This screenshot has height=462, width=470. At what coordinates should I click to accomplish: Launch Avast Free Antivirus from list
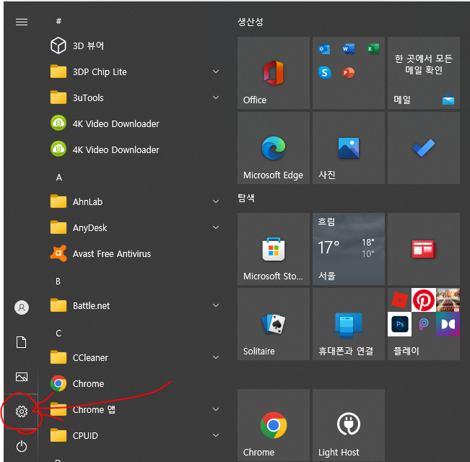101,254
